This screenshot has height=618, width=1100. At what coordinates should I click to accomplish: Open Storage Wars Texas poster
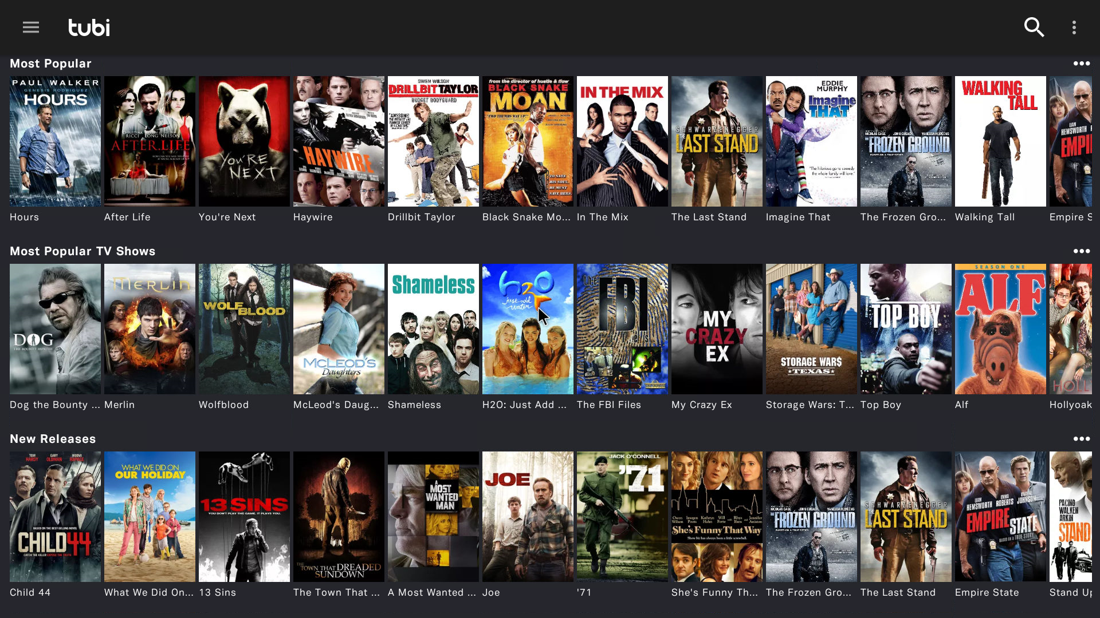click(x=811, y=329)
